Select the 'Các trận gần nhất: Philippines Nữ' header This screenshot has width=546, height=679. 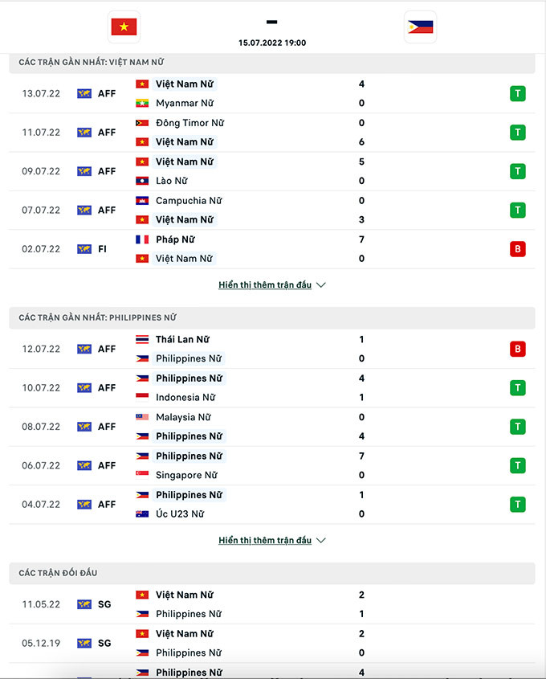pos(97,318)
